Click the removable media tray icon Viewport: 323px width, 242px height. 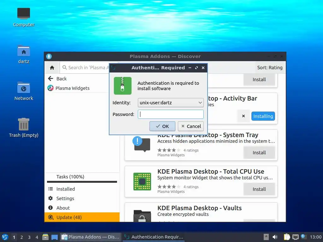pyautogui.click(x=266, y=237)
